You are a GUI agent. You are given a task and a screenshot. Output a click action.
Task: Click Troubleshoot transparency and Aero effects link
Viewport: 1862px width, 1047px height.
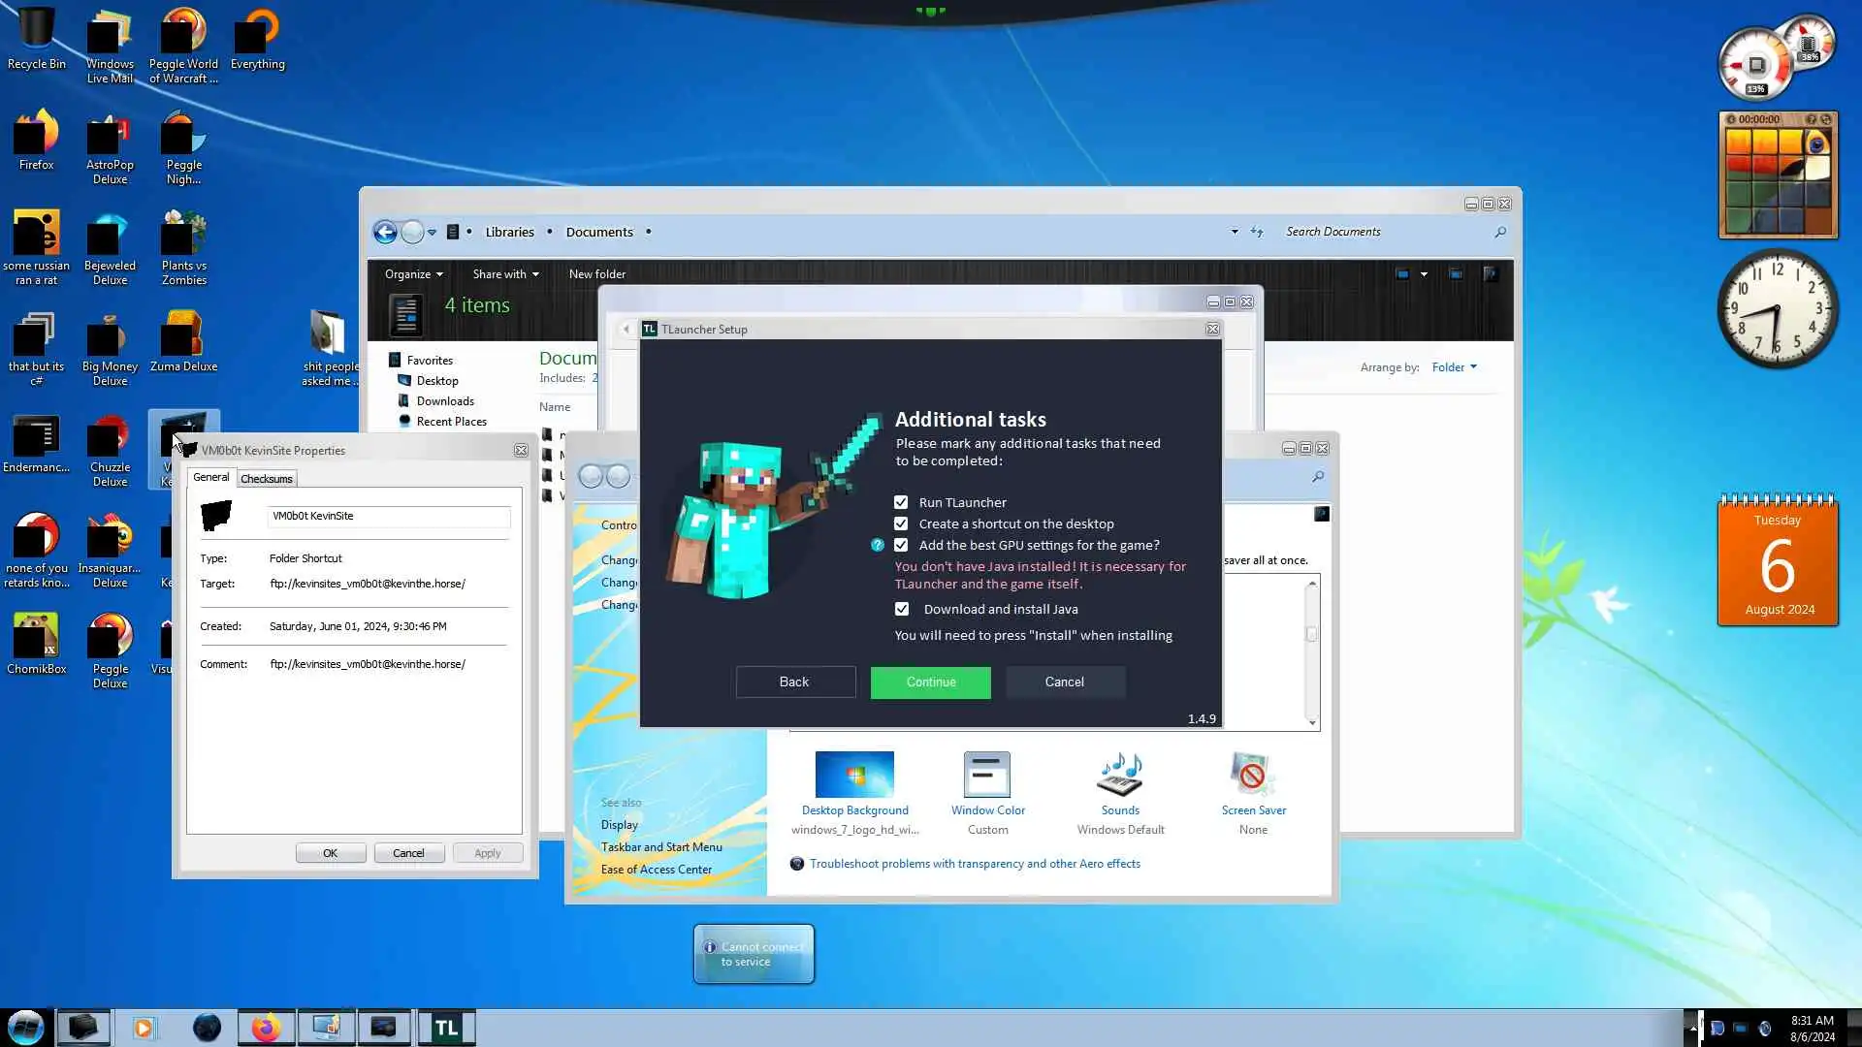pos(975,864)
